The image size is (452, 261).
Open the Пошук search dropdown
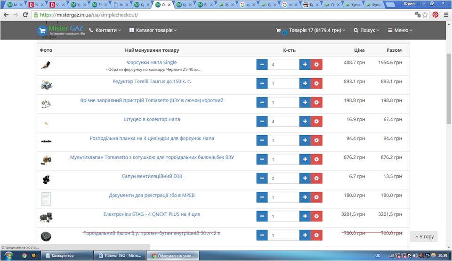click(366, 30)
